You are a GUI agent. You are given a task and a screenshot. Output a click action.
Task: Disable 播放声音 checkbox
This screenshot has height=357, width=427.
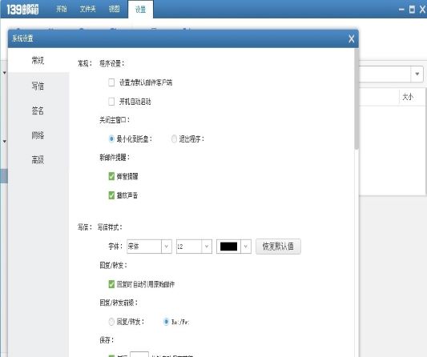click(x=111, y=195)
